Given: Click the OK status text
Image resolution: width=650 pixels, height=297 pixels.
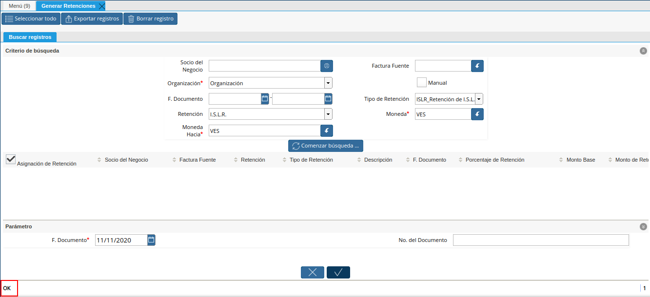Looking at the screenshot, I should tap(7, 288).
